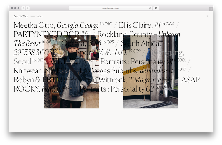Reload the page using the refresh icon

point(150,8)
